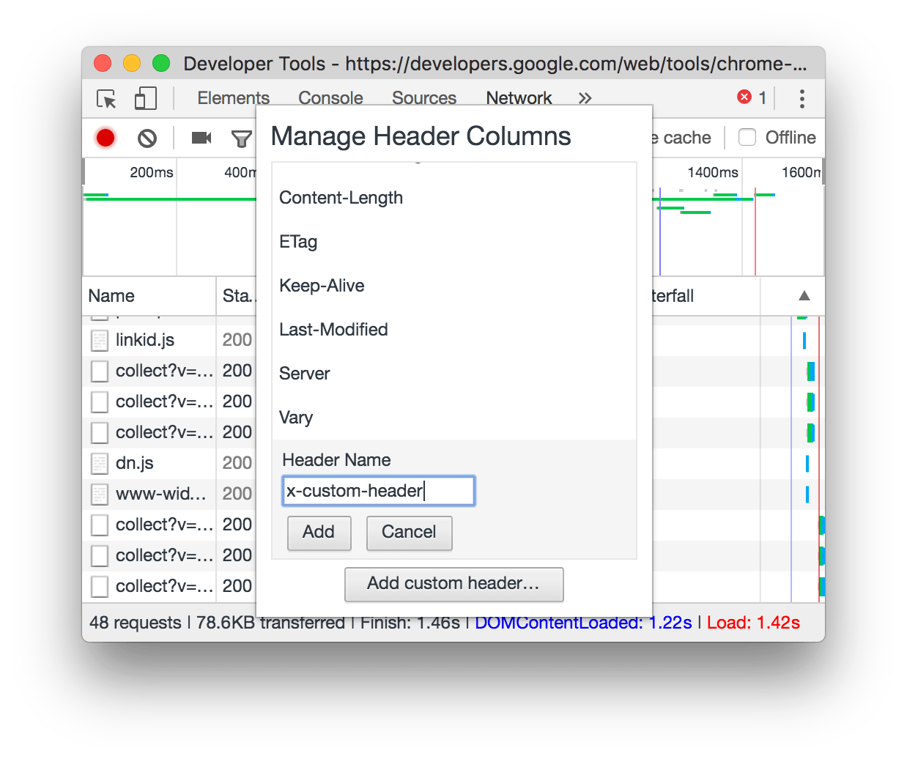Open the DevTools three-dot customize menu

[x=802, y=98]
